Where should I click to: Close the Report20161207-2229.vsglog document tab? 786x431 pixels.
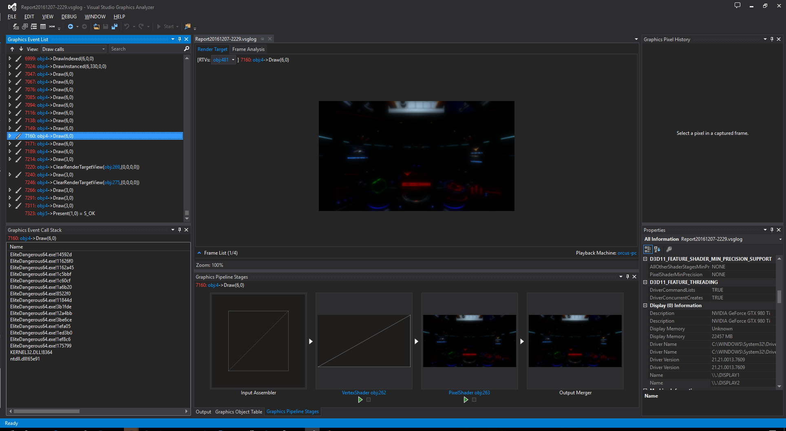pos(270,39)
